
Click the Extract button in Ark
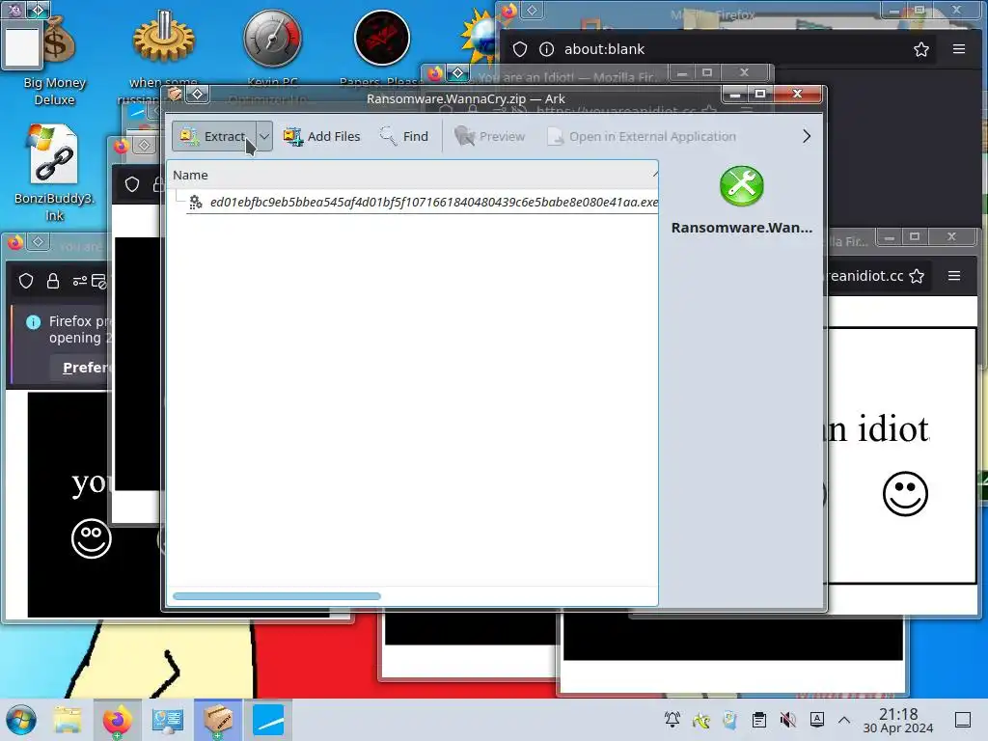click(x=213, y=136)
